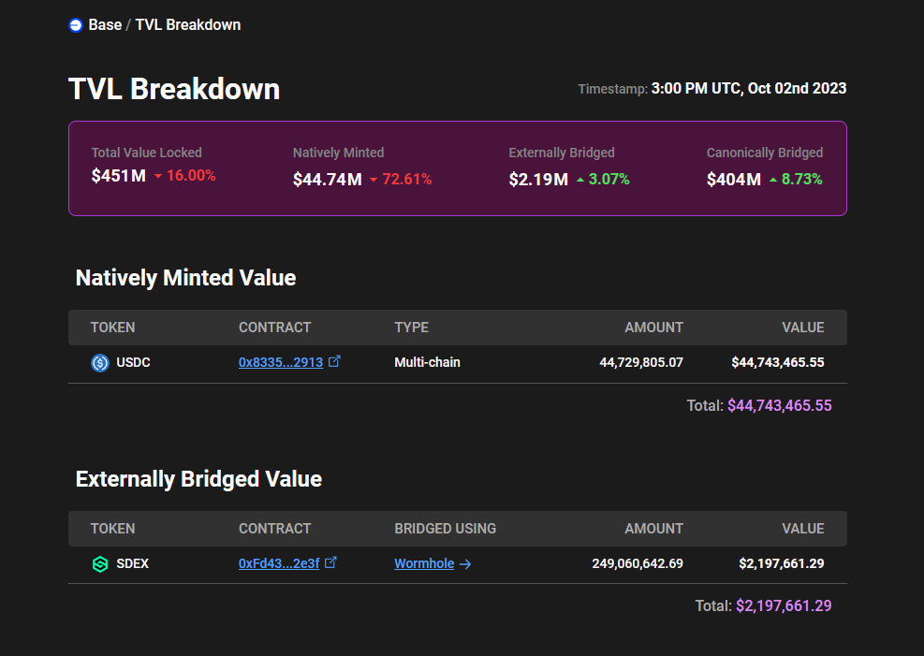Click the Externally Bridged $2.19M value
The width and height of the screenshot is (924, 656).
coord(538,179)
